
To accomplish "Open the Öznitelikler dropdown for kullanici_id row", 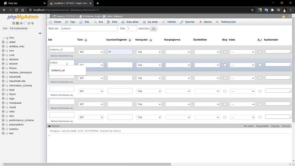I will coord(207,52).
